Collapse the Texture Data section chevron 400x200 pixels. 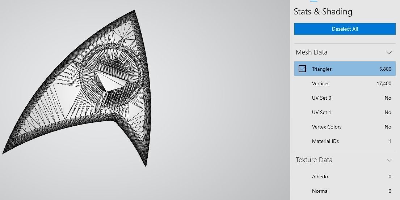389,160
